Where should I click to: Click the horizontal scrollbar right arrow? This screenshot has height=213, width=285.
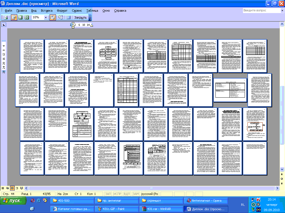[x=277, y=188]
